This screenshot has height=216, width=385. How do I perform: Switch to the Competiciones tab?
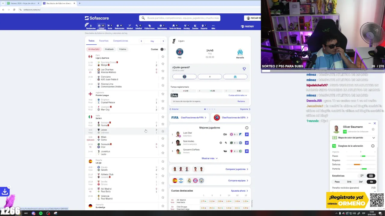point(120,41)
